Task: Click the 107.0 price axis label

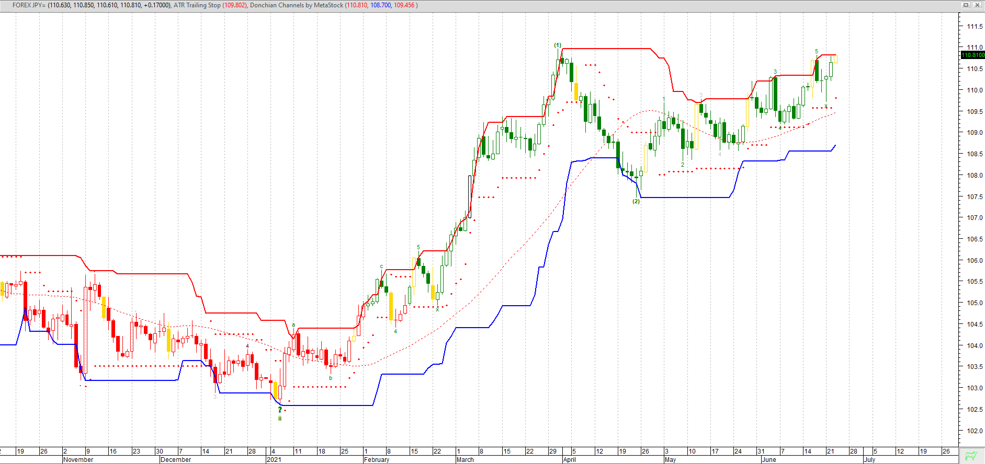Action: click(975, 218)
